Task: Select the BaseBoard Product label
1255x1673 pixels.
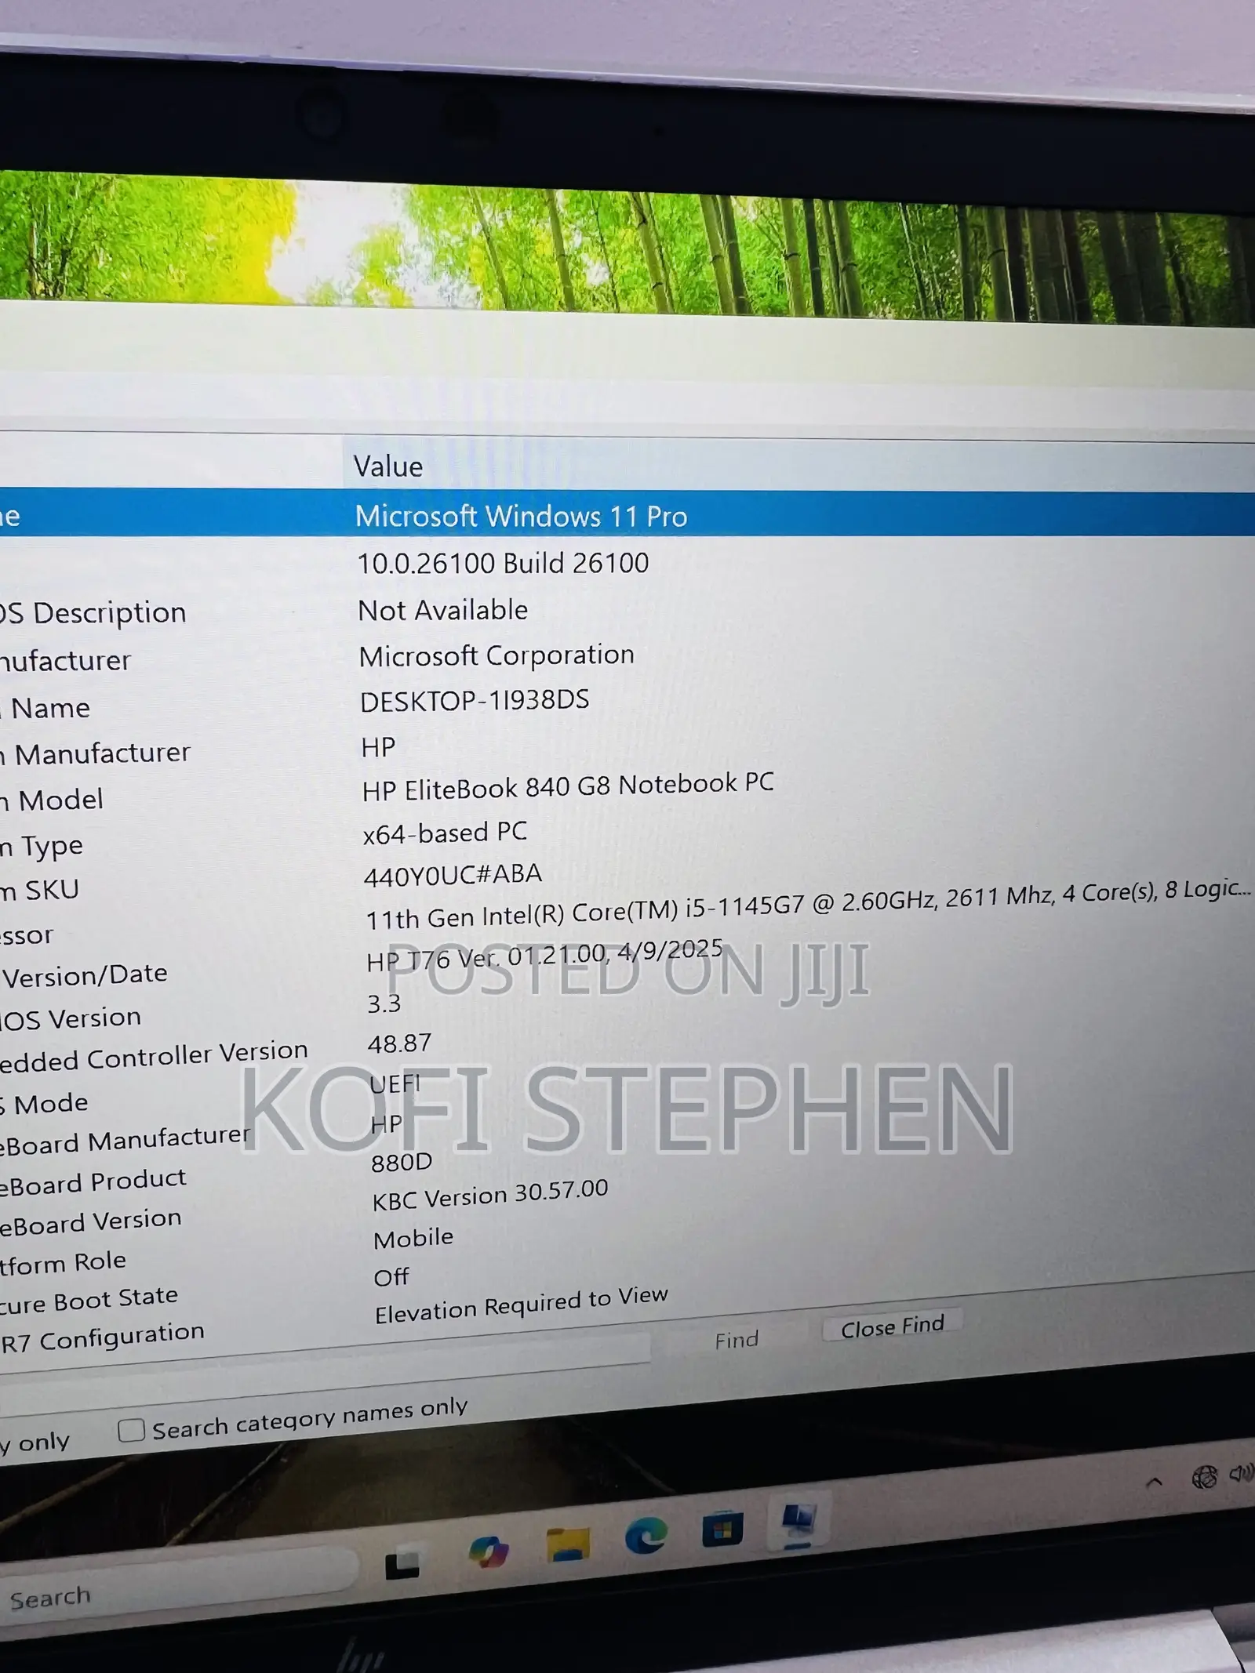Action: point(93,1181)
